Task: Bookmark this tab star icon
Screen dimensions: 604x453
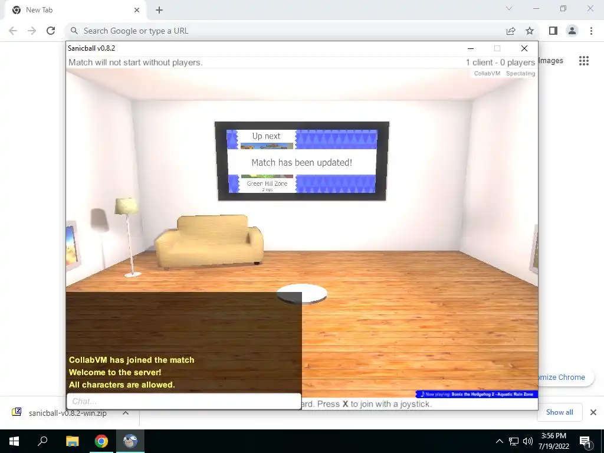Action: pos(530,31)
